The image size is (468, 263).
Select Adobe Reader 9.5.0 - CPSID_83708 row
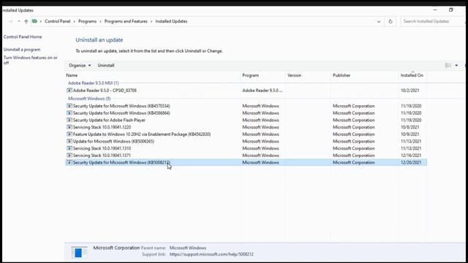tap(246, 91)
